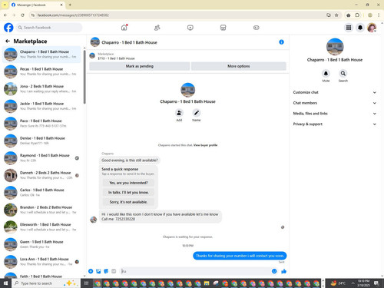
Task: Open the menu grid icon
Action: coord(349,28)
